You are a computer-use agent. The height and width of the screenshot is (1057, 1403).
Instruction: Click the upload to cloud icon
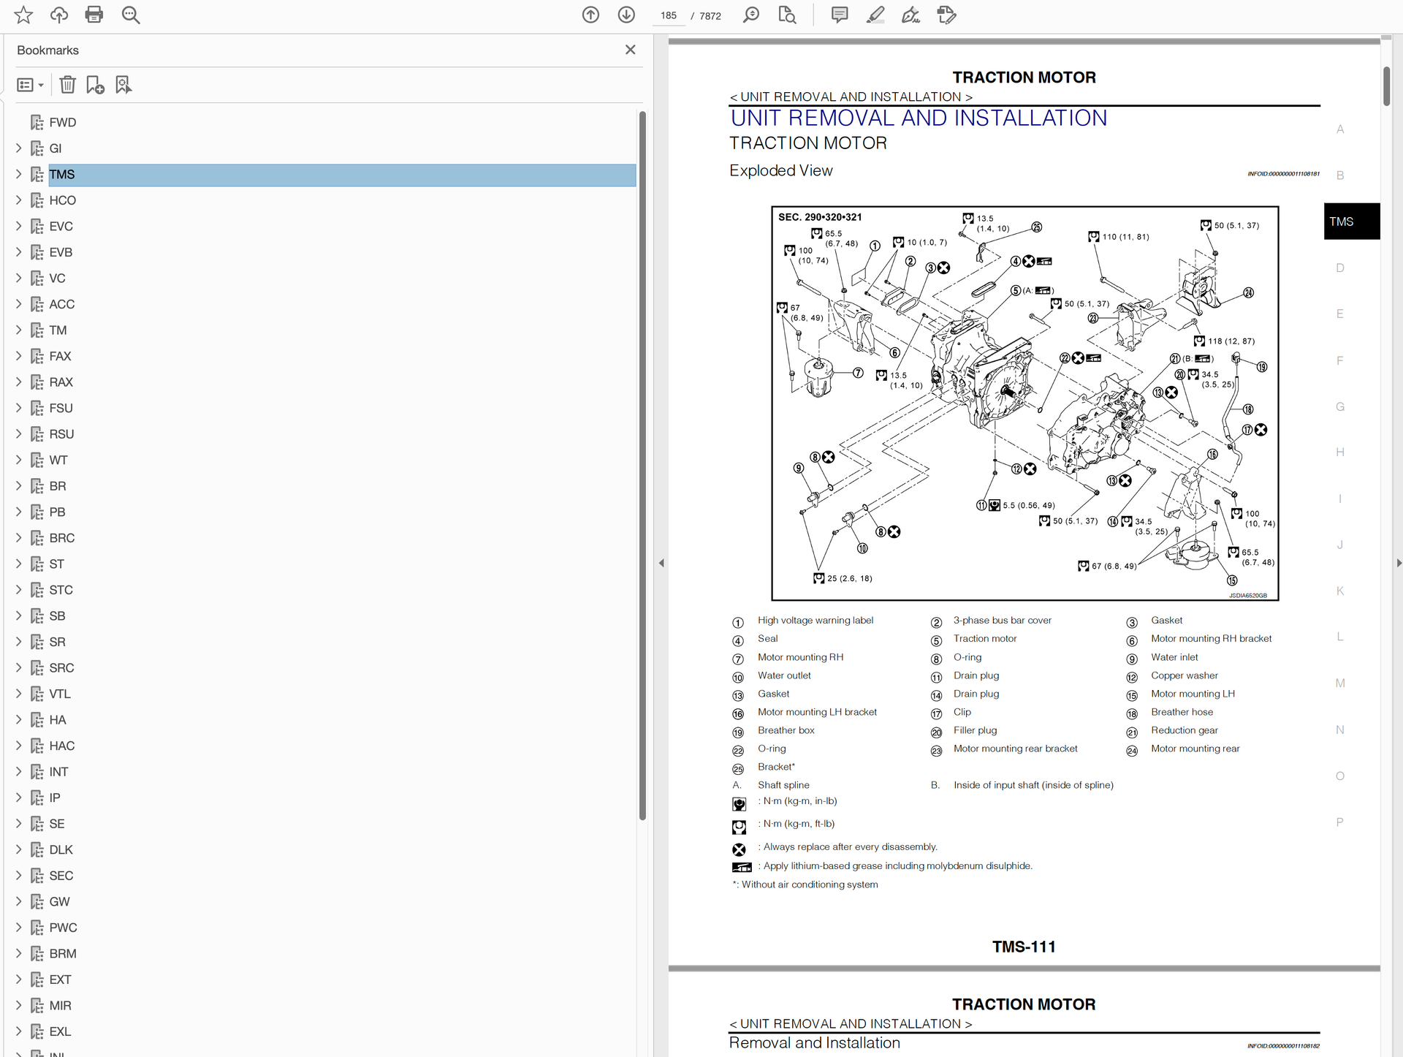[59, 15]
